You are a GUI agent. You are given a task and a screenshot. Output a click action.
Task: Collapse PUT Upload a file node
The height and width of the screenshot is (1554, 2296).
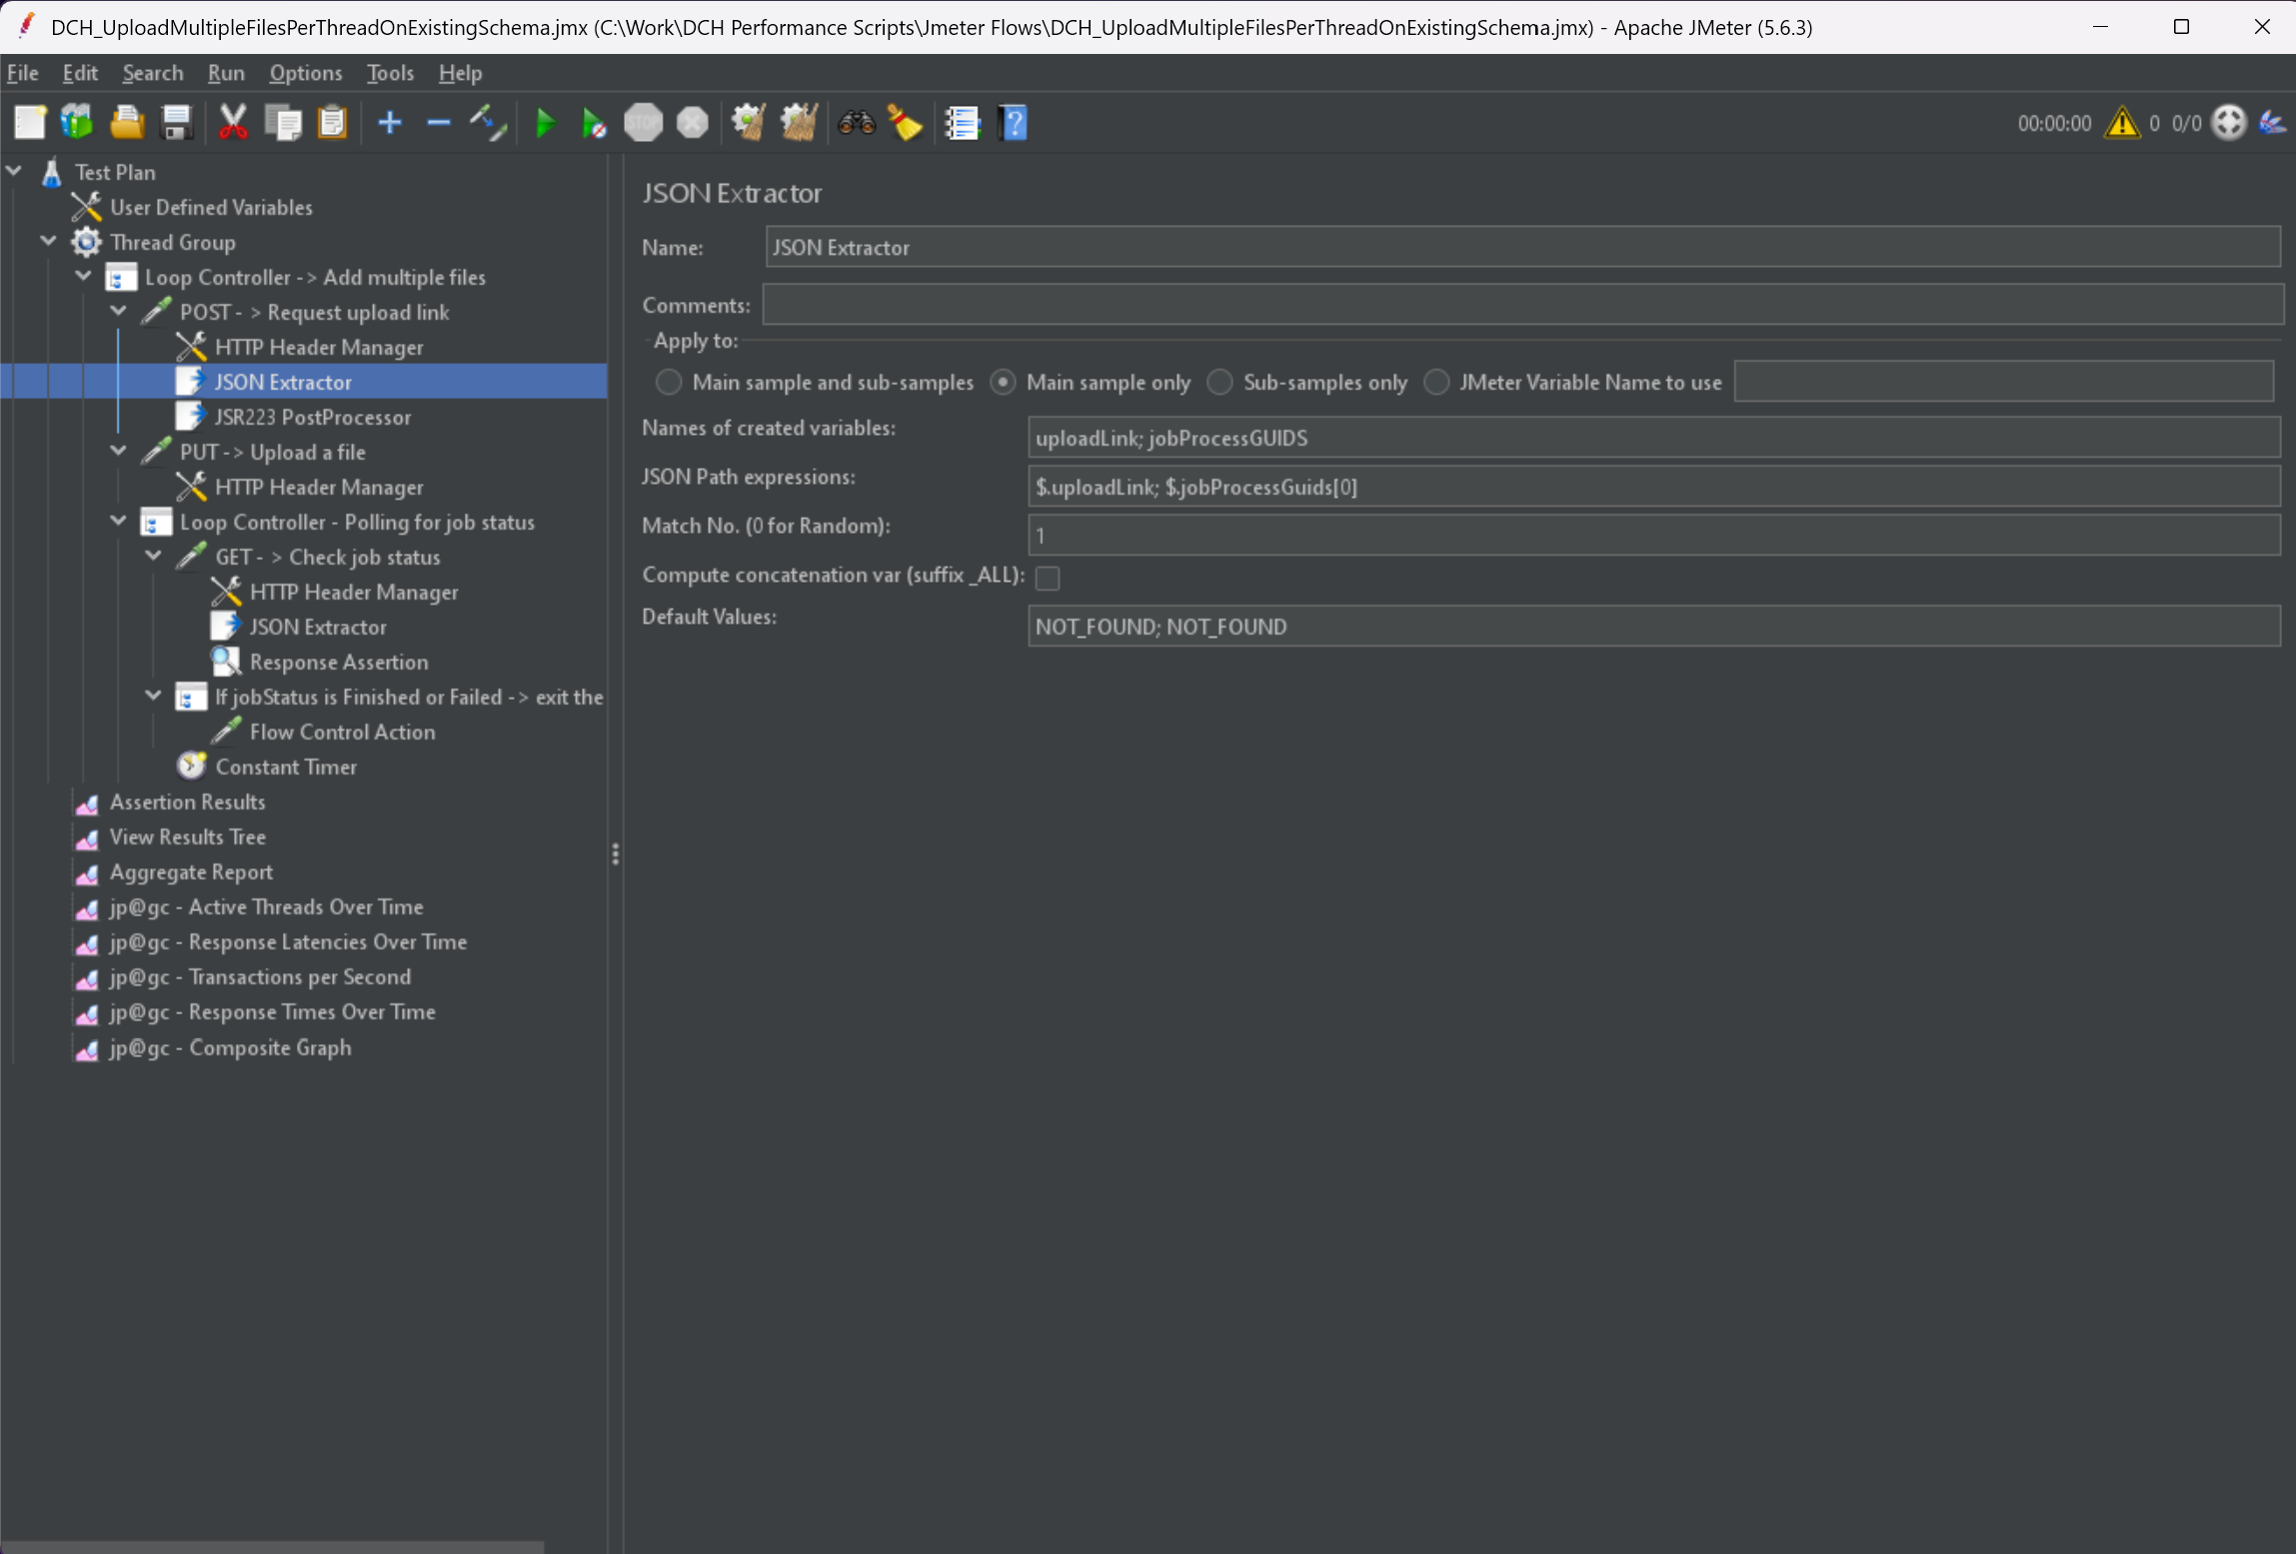(119, 452)
